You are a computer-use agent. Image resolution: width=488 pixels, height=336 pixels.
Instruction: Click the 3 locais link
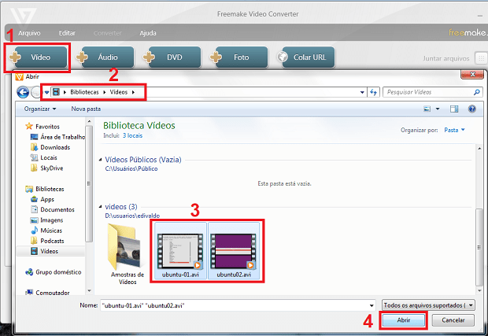132,135
